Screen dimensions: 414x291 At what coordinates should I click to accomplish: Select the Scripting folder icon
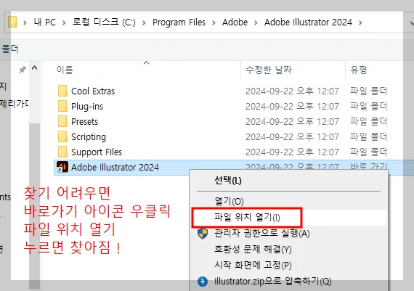62,137
